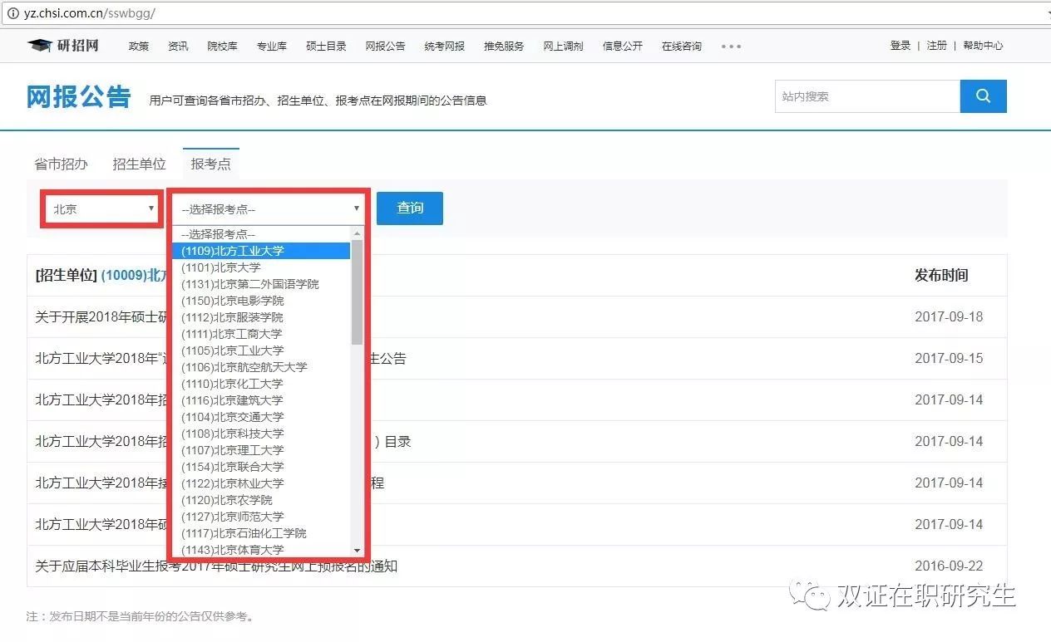The width and height of the screenshot is (1051, 642).
Task: Open the 招生单位 tab
Action: [139, 164]
